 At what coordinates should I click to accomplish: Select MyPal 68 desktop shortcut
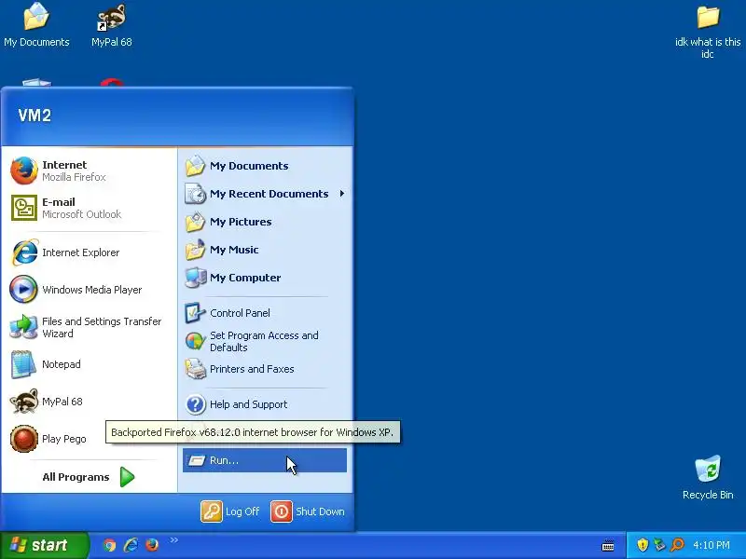click(111, 25)
